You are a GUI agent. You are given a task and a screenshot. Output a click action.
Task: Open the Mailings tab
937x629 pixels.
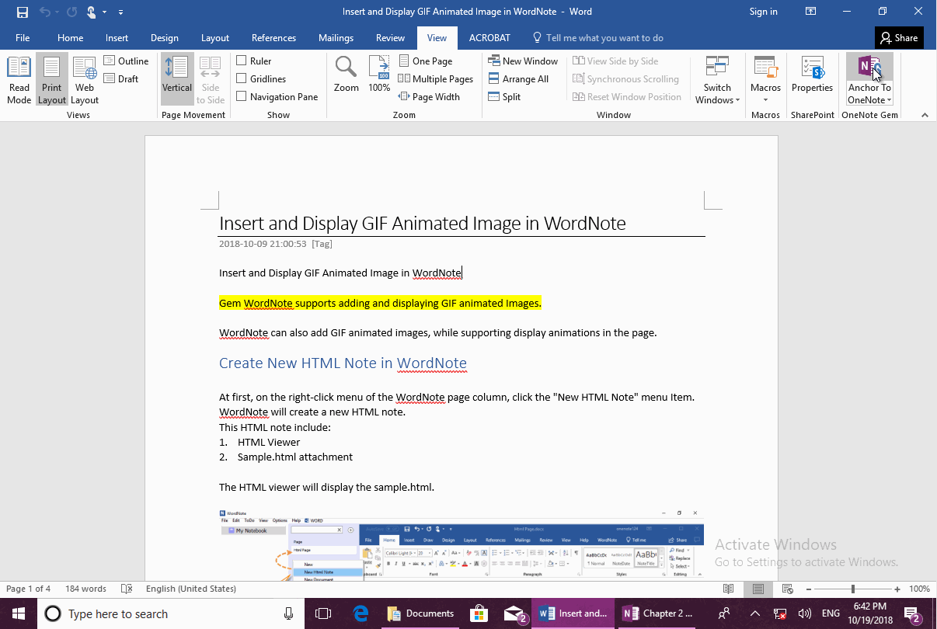(x=336, y=38)
